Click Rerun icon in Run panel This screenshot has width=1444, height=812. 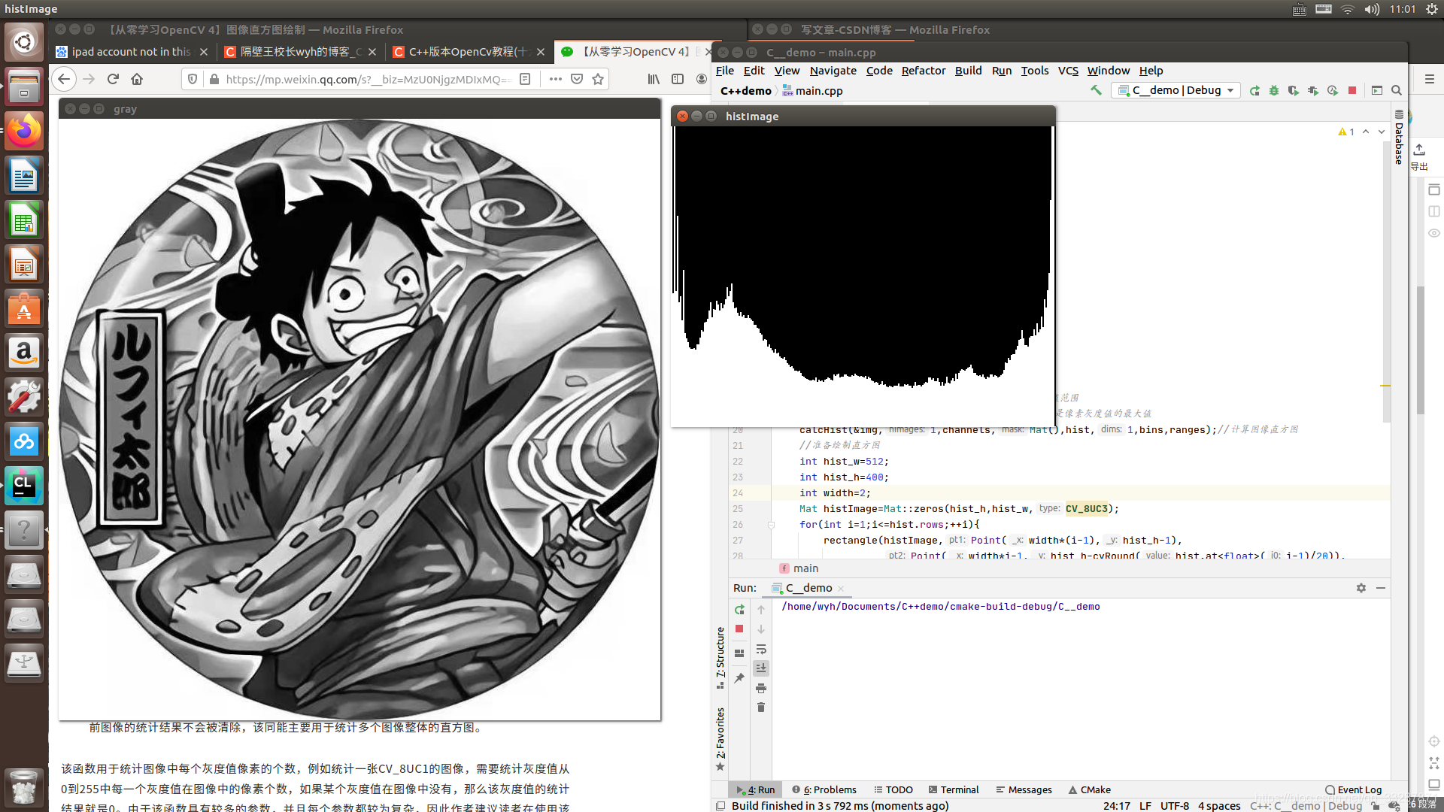tap(739, 610)
